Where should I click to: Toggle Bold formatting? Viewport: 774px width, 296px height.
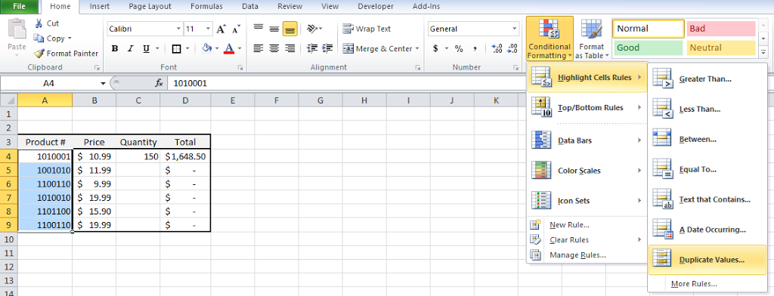coord(115,48)
